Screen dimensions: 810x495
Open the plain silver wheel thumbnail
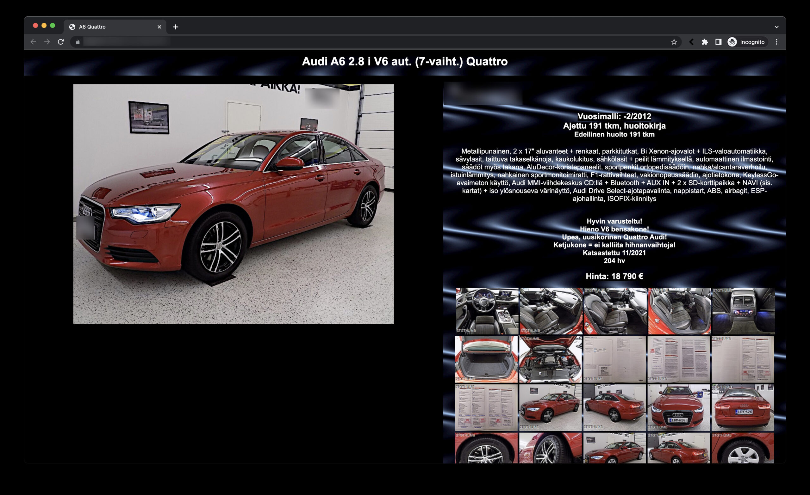point(743,448)
